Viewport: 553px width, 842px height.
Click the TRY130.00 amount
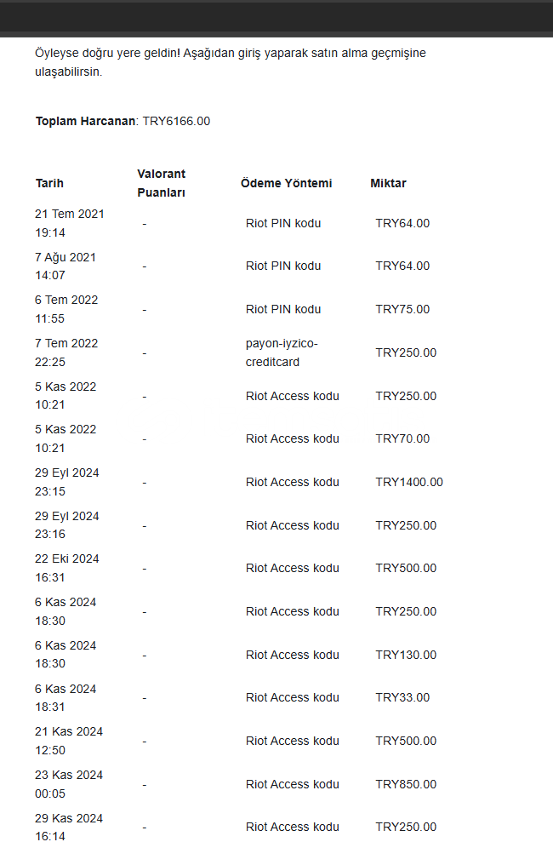pos(406,655)
